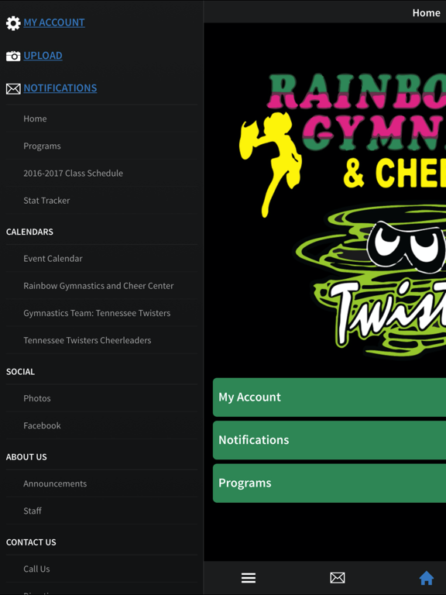This screenshot has height=595, width=446.
Task: Click the My Account gear icon
Action: tap(13, 23)
